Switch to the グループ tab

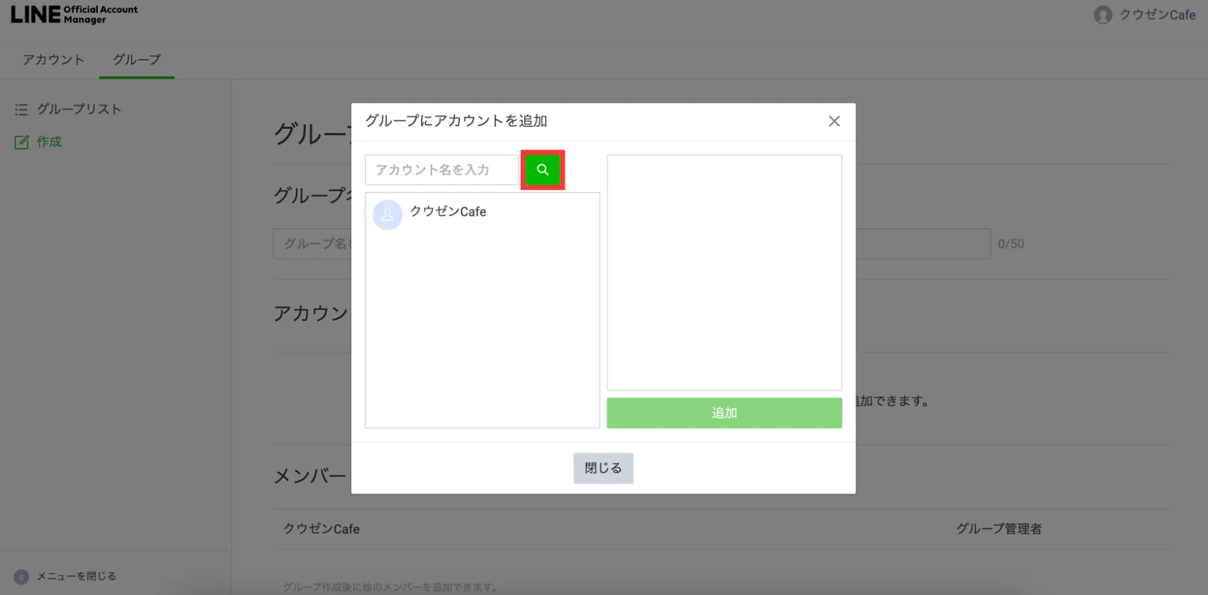coord(137,60)
